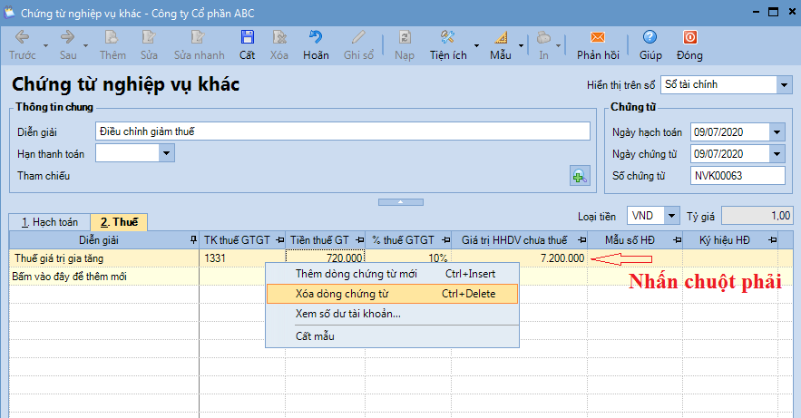Image resolution: width=801 pixels, height=418 pixels.
Task: Pin the TK thuế GTGT column
Action: tap(280, 240)
